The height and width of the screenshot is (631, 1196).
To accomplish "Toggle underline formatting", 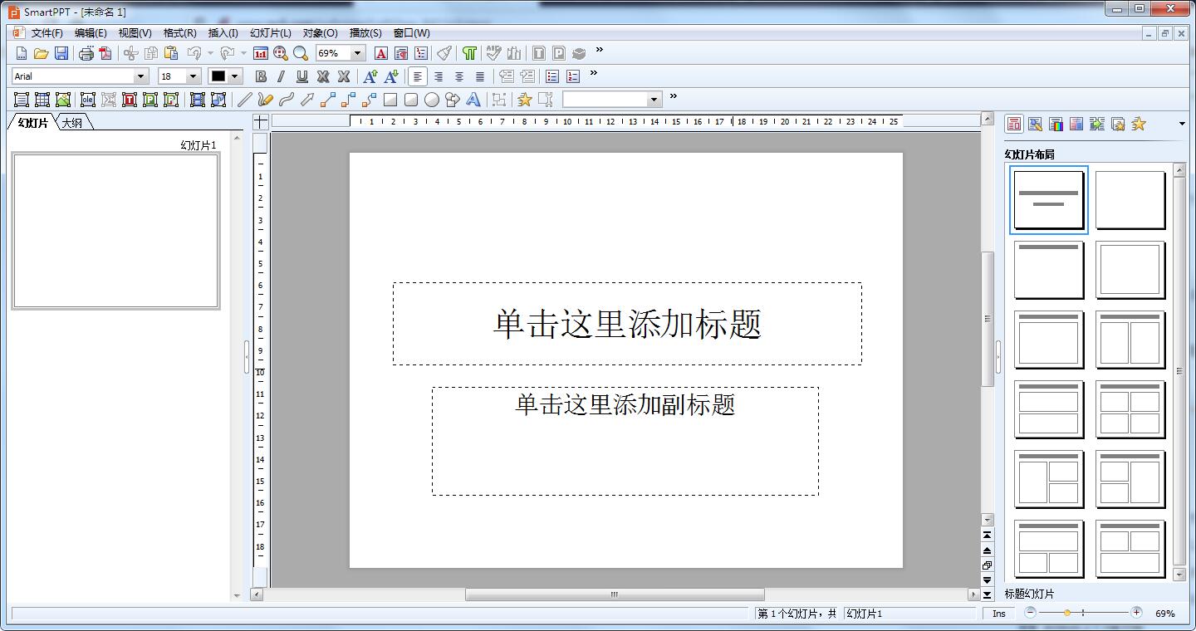I will 301,76.
